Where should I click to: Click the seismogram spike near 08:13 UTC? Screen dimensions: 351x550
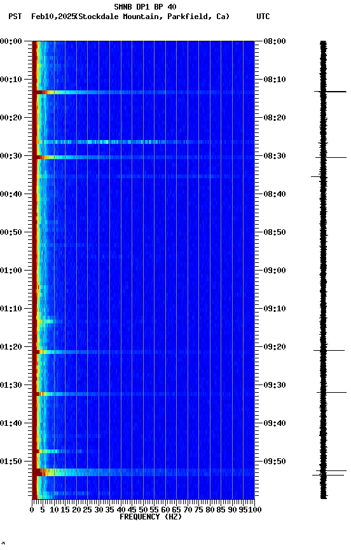tap(330, 92)
